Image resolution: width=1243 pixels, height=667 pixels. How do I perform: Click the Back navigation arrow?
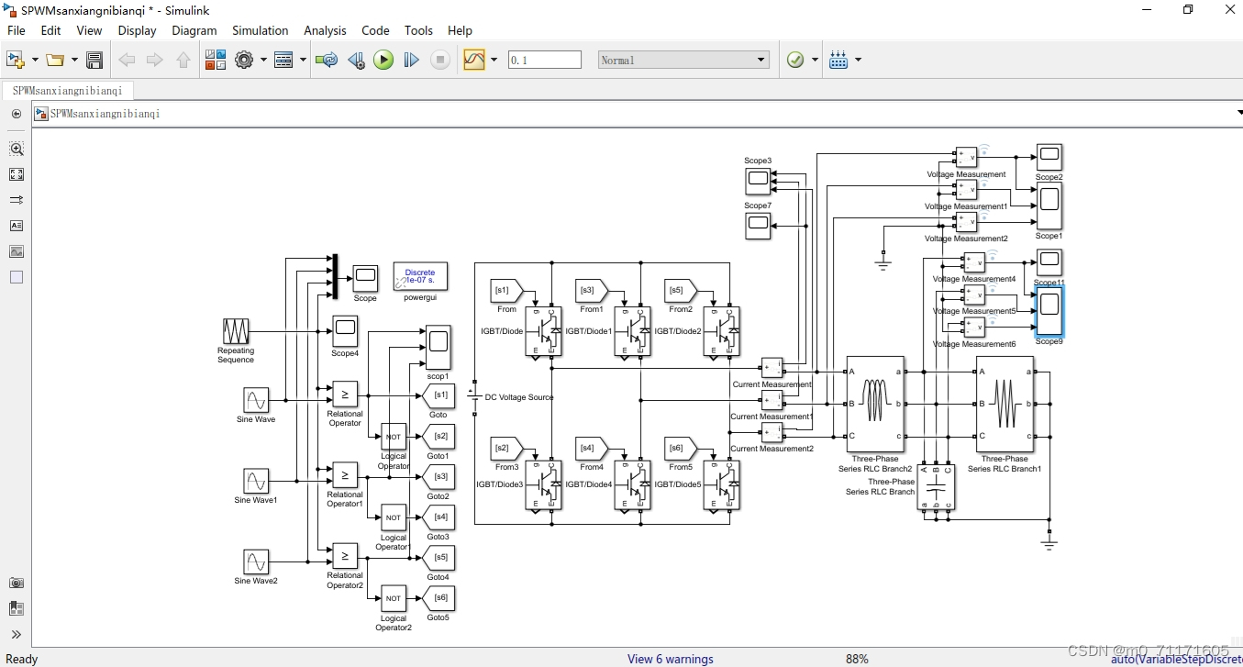point(127,60)
